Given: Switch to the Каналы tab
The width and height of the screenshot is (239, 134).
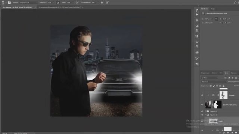Looking at the screenshot, I should [x=234, y=73].
